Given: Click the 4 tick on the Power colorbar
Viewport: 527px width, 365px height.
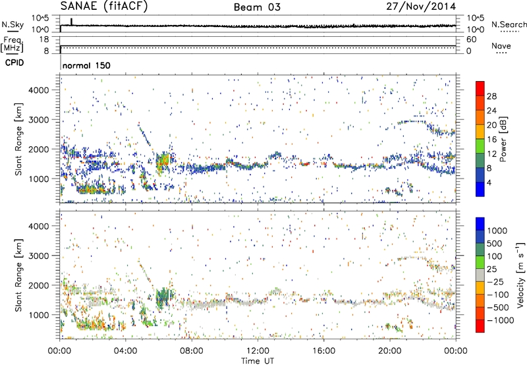Looking at the screenshot, I should (x=489, y=182).
